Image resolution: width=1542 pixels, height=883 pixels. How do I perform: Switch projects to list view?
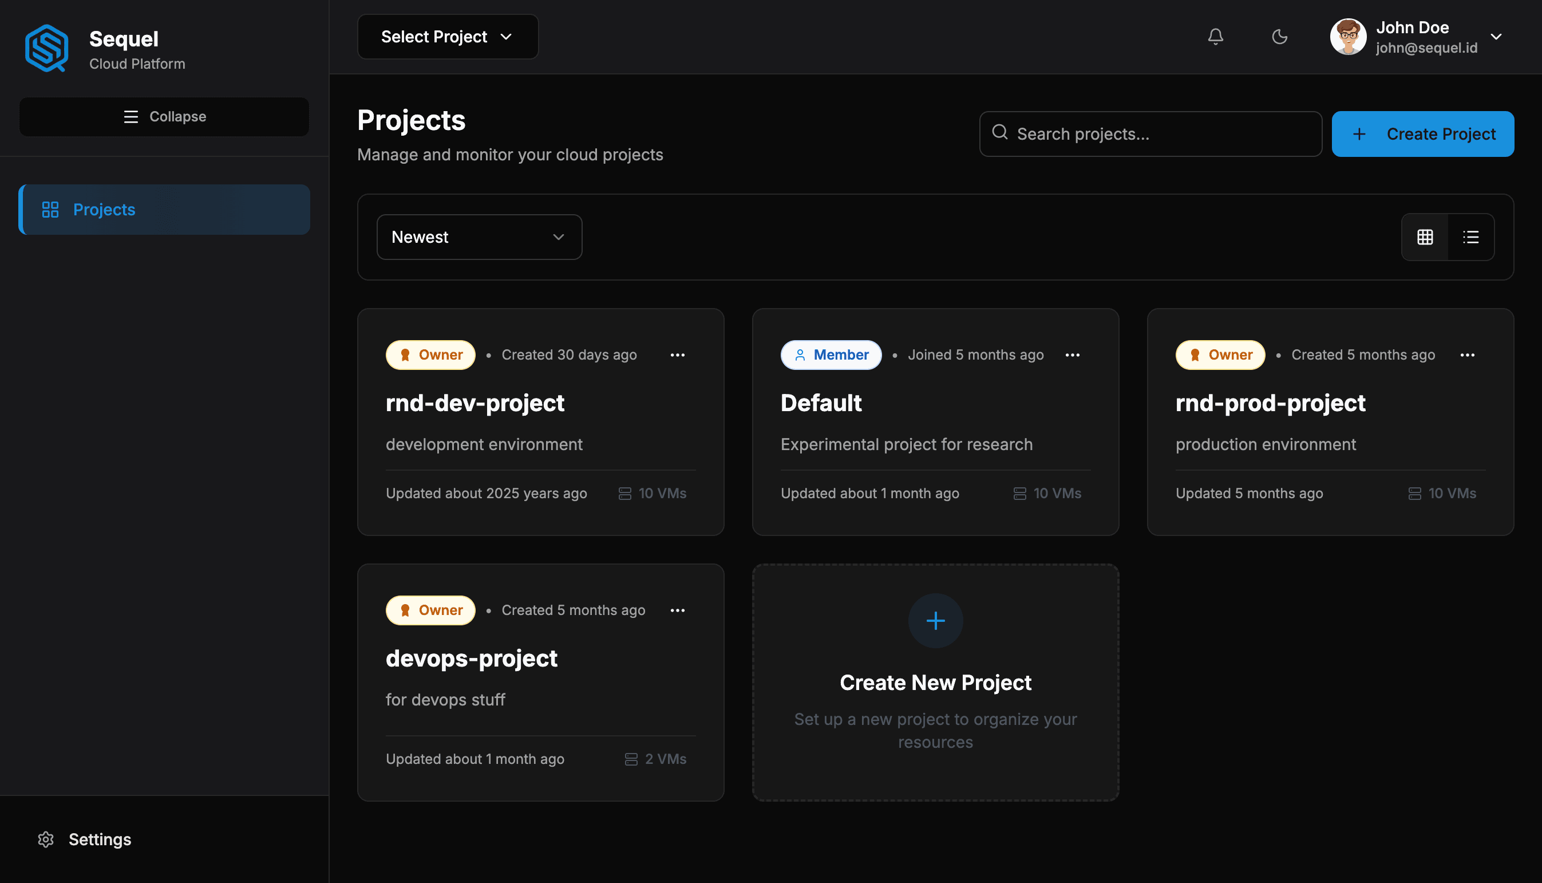point(1471,236)
